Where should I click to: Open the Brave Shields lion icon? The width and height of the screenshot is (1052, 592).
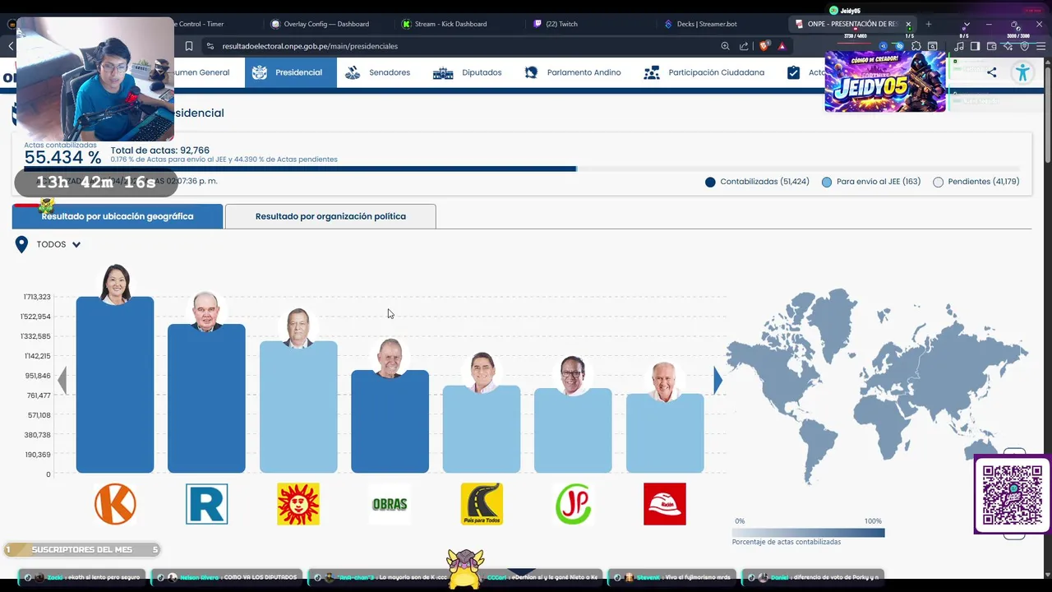(764, 46)
